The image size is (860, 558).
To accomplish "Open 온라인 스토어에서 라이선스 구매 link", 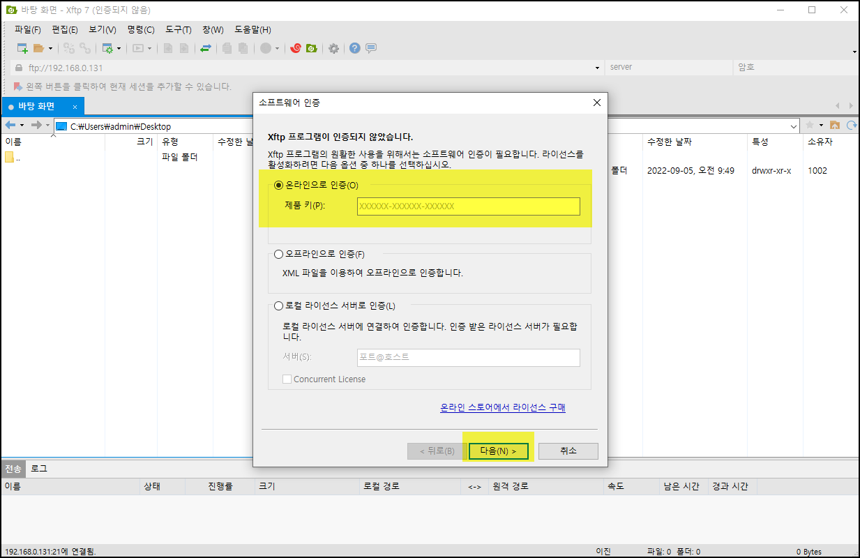I will click(x=503, y=407).
